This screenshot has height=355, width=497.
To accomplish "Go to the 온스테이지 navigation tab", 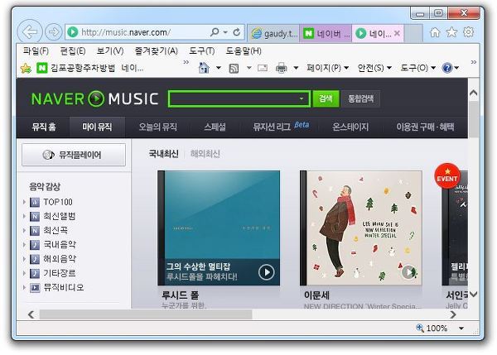I will [x=350, y=127].
